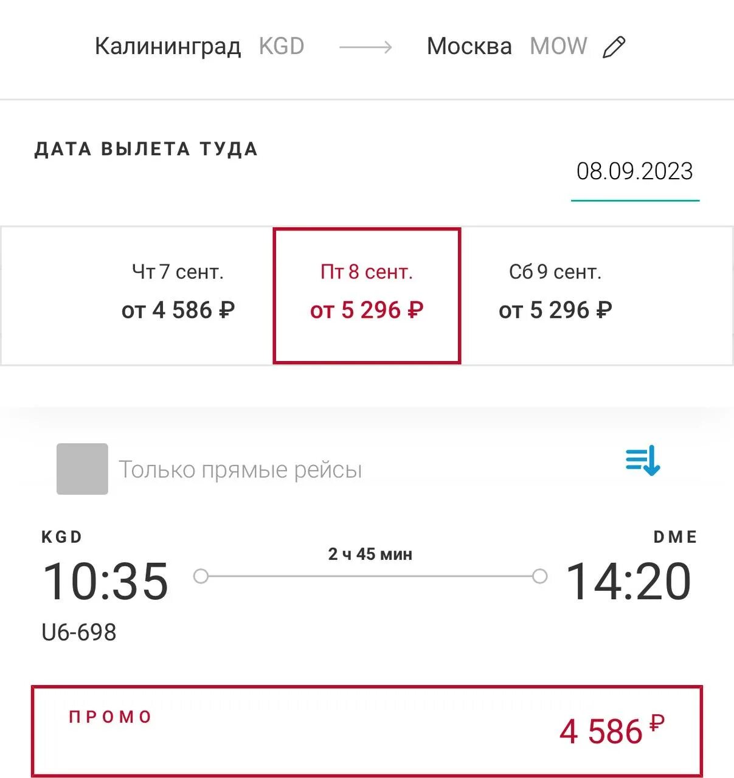
Task: Click the arrow between the cities
Action: (365, 47)
